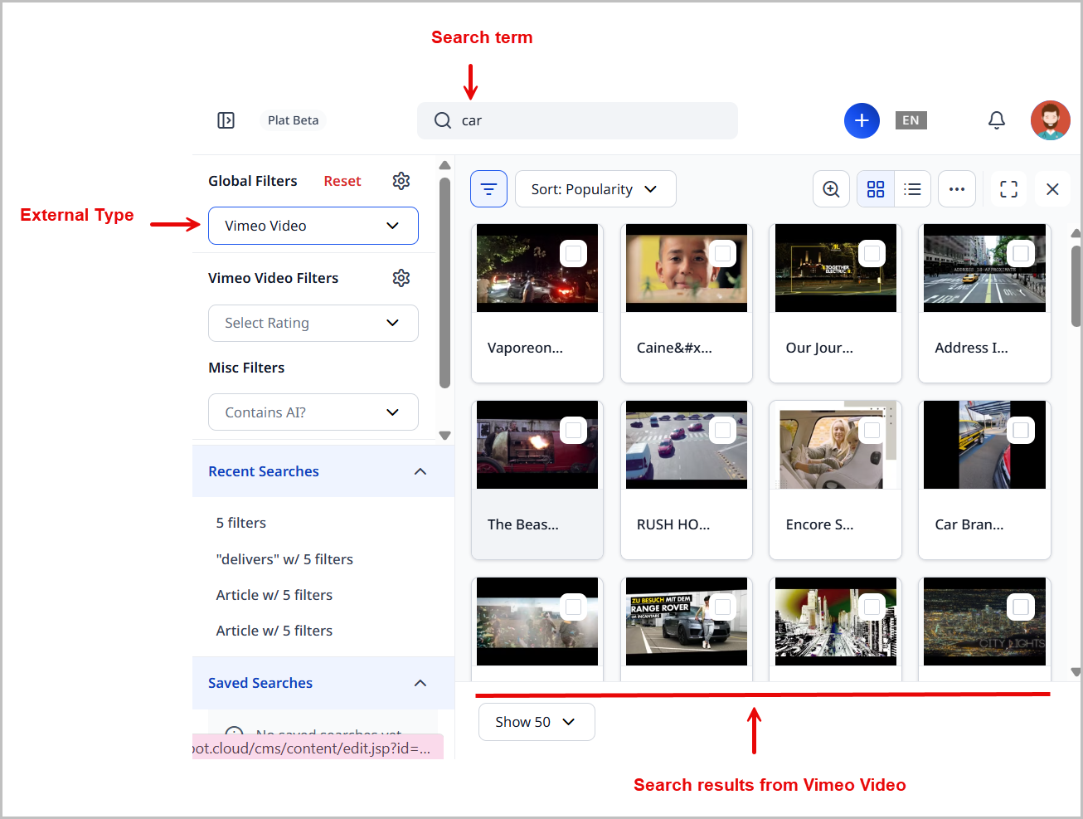Check the RUSH HO video thumbnail checkbox

722,430
